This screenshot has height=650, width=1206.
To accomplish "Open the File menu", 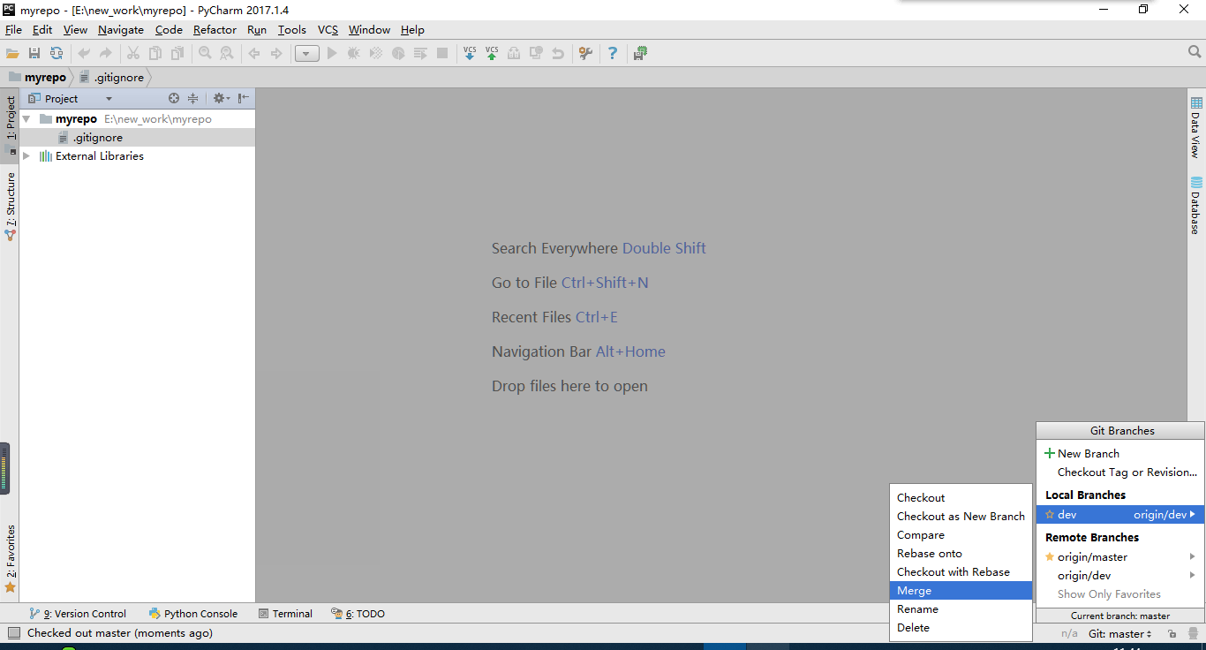I will pyautogui.click(x=13, y=30).
